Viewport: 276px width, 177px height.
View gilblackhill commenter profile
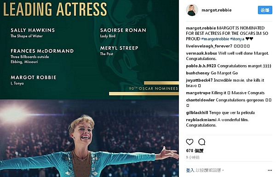[x=197, y=113]
